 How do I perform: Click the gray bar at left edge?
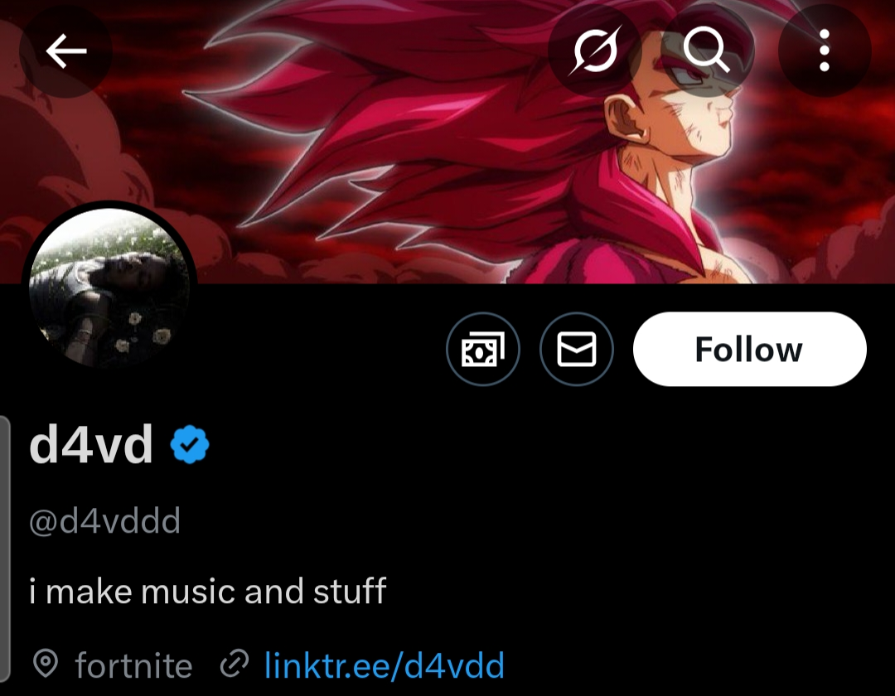coord(5,549)
